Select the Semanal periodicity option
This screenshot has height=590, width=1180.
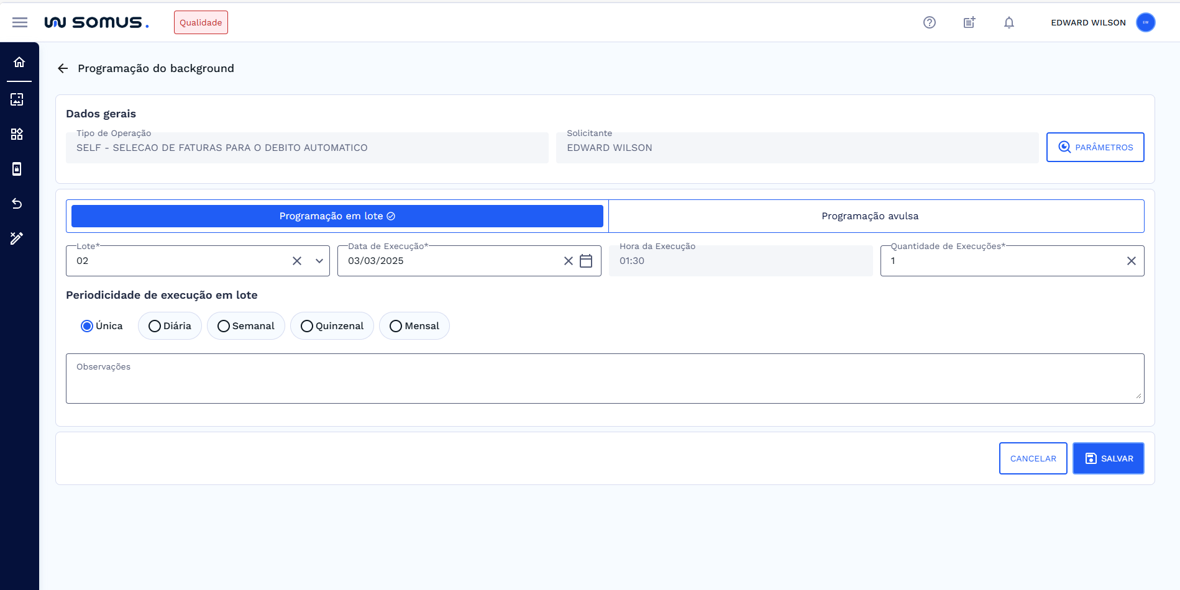coord(224,326)
